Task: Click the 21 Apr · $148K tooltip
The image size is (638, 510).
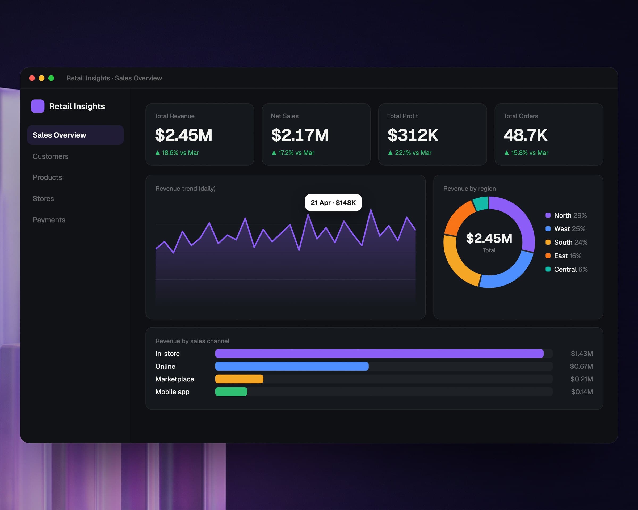Action: (333, 202)
